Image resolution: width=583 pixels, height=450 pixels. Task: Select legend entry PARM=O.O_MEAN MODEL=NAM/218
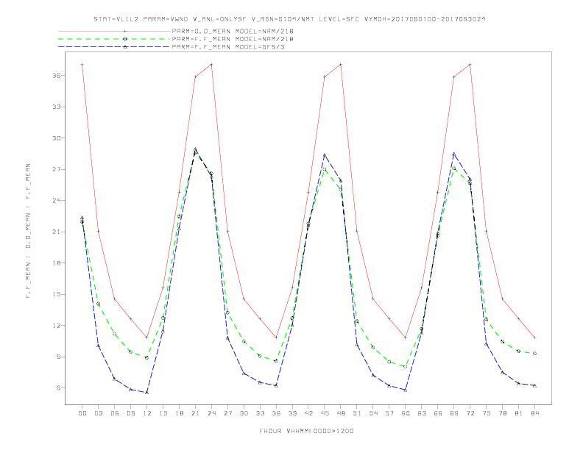233,31
